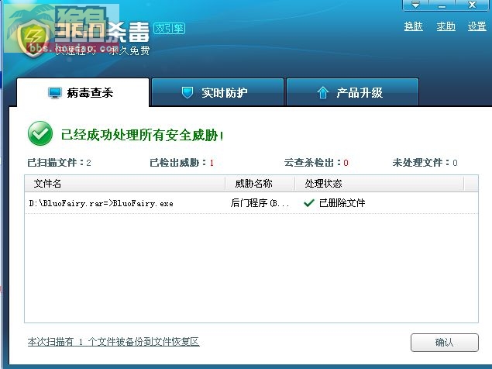Click the 处理状态 column header

[380, 184]
